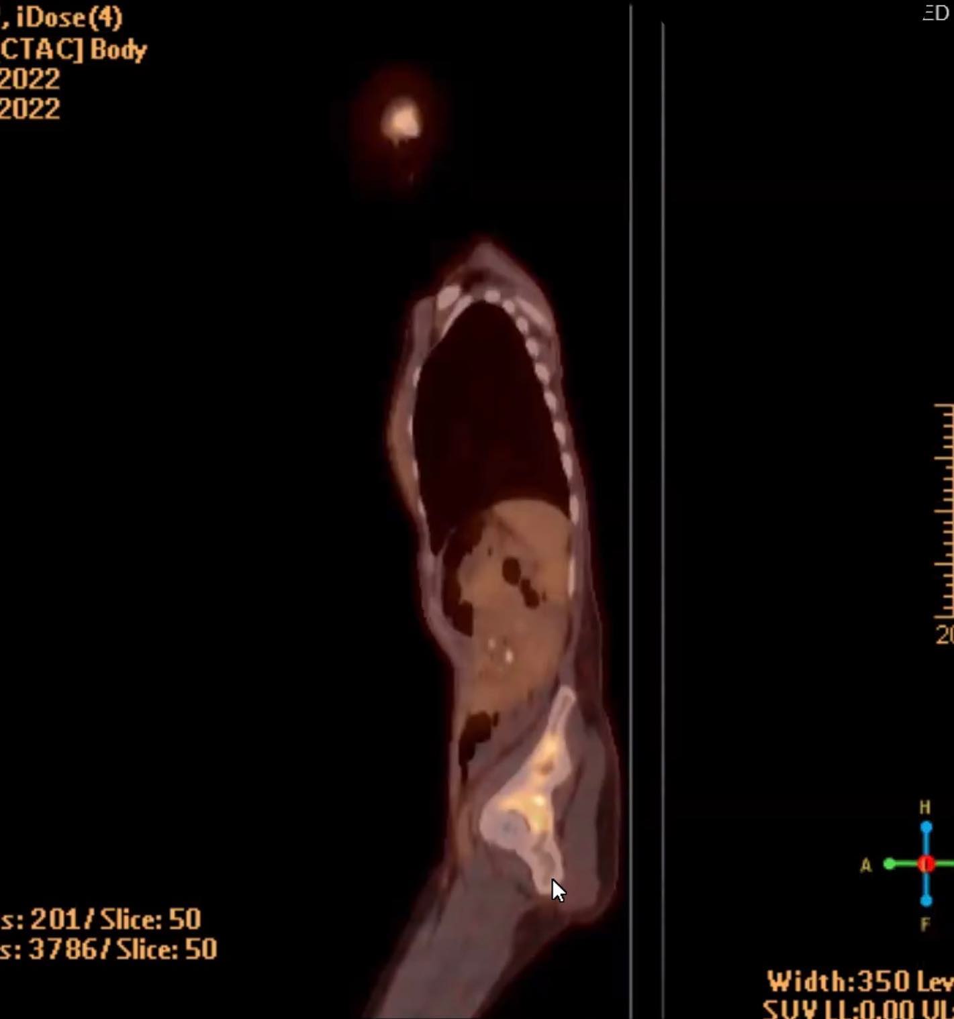Click the A orientation label
This screenshot has height=1019, width=954.
pyautogui.click(x=866, y=865)
